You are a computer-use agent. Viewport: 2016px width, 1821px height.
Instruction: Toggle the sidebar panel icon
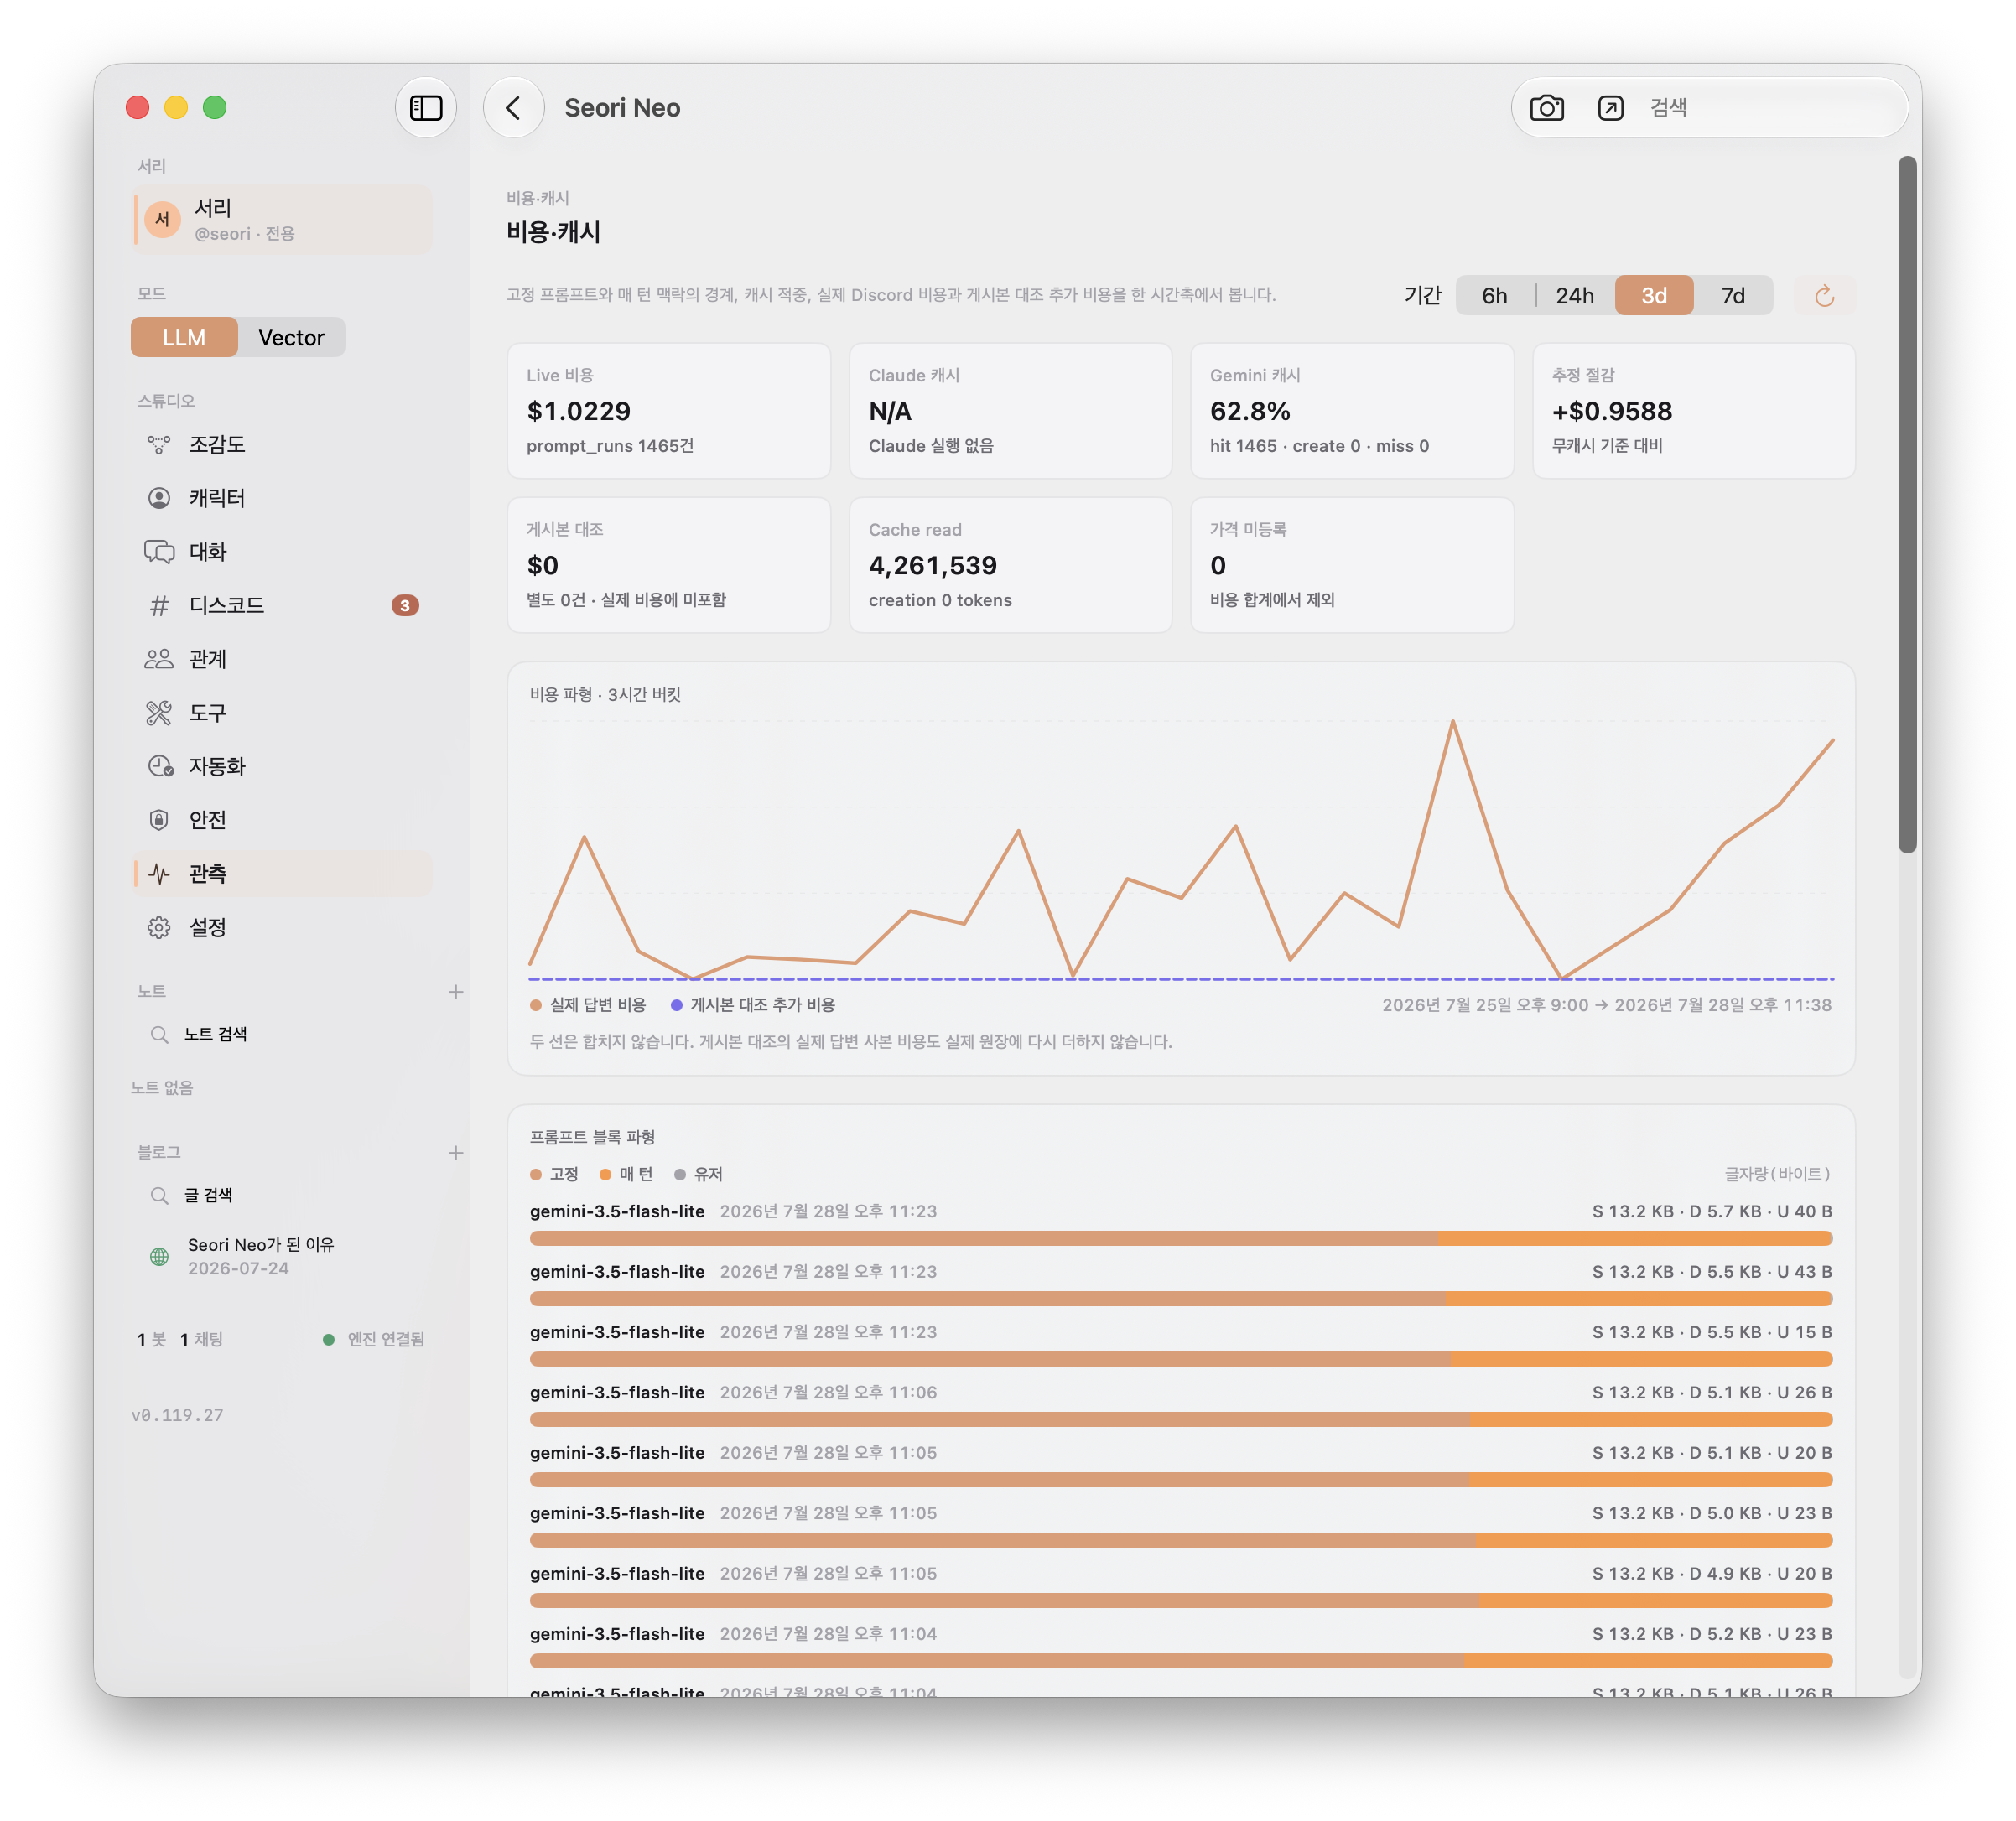[x=425, y=108]
